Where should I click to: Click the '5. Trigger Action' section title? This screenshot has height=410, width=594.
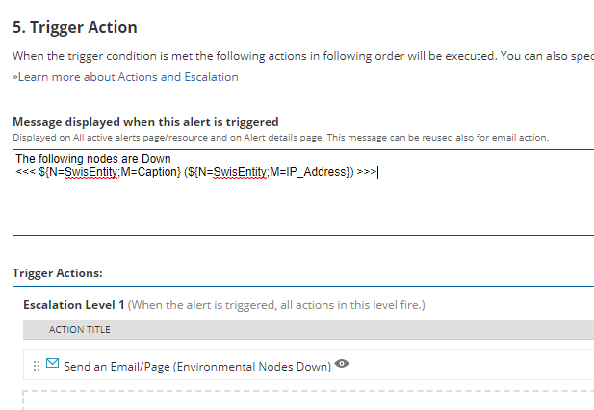74,28
